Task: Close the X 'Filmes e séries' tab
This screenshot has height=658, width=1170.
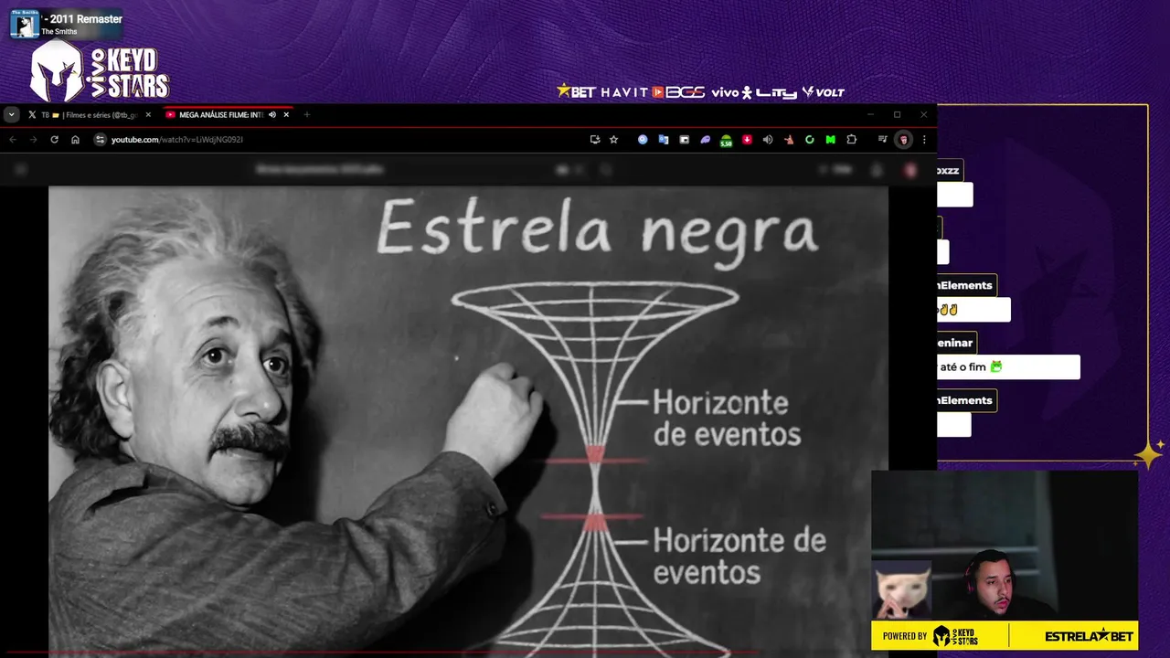Action: 148,115
